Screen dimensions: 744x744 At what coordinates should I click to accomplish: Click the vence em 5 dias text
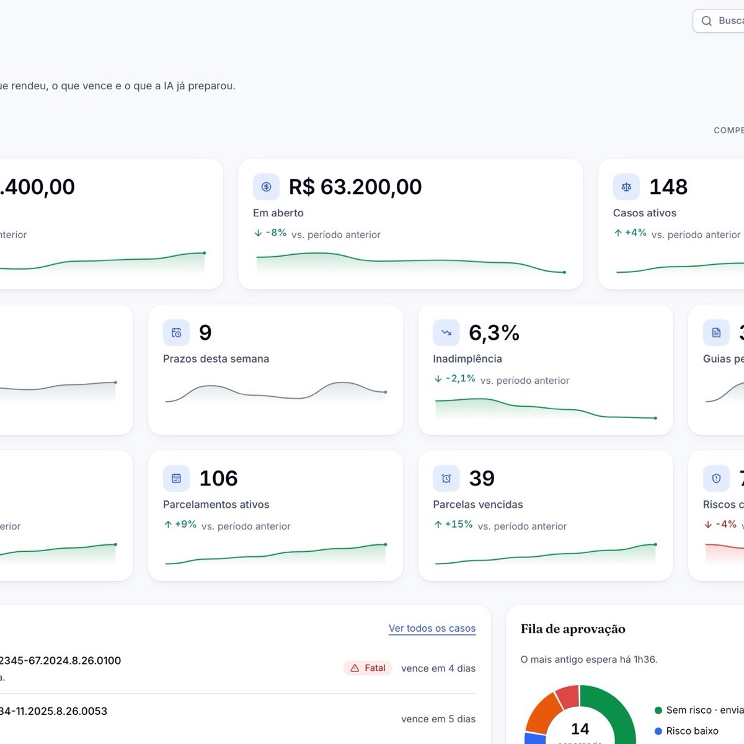[438, 719]
